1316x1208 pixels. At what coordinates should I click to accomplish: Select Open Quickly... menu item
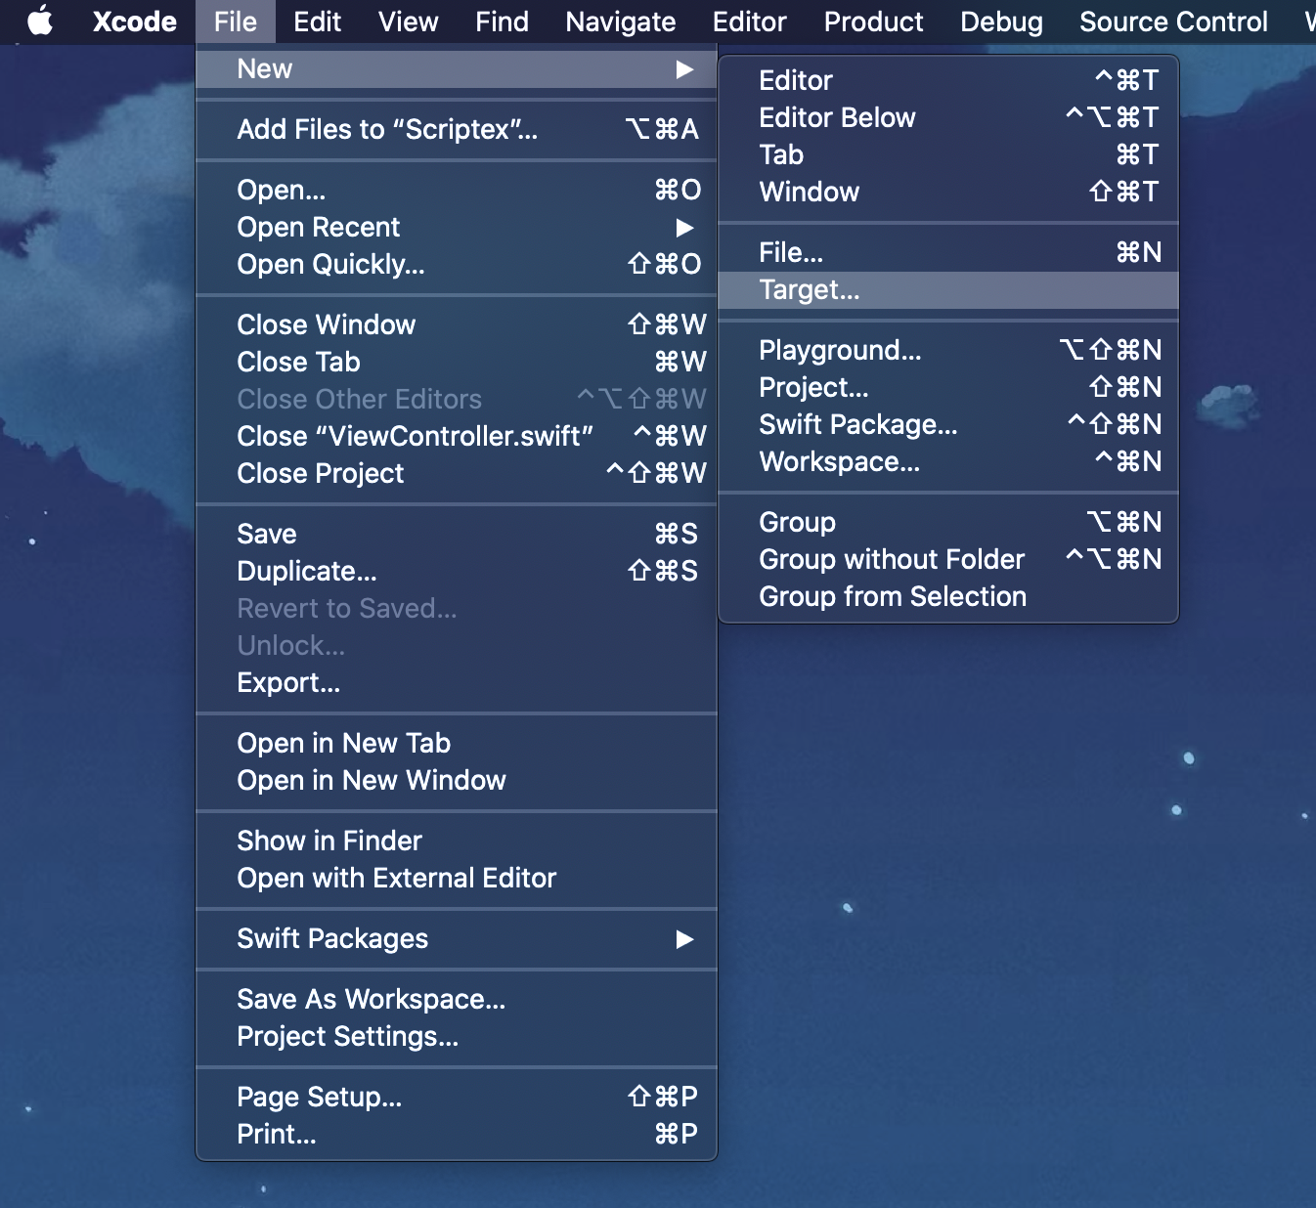click(x=330, y=265)
